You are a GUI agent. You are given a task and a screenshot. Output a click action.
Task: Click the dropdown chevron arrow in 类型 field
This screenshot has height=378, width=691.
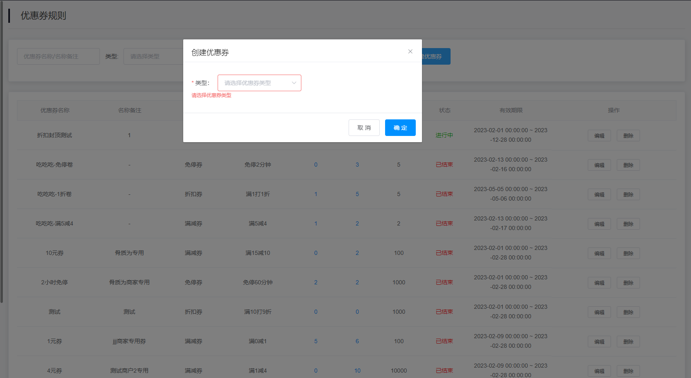click(294, 83)
